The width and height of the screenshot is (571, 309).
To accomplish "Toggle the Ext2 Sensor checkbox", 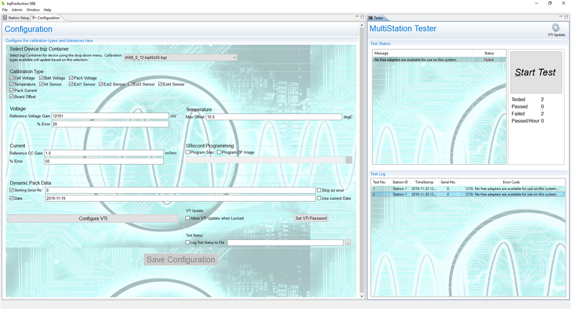I will [x=101, y=84].
